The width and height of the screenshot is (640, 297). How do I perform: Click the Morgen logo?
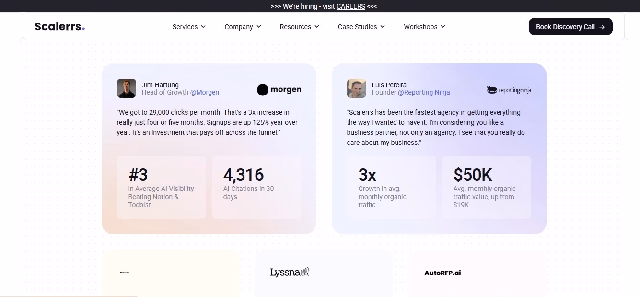[279, 90]
